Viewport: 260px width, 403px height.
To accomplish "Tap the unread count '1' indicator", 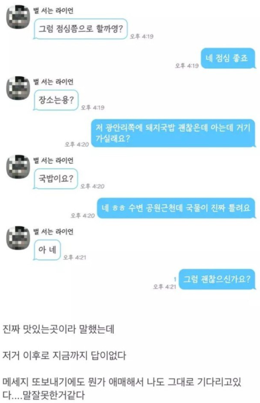I will (x=175, y=279).
